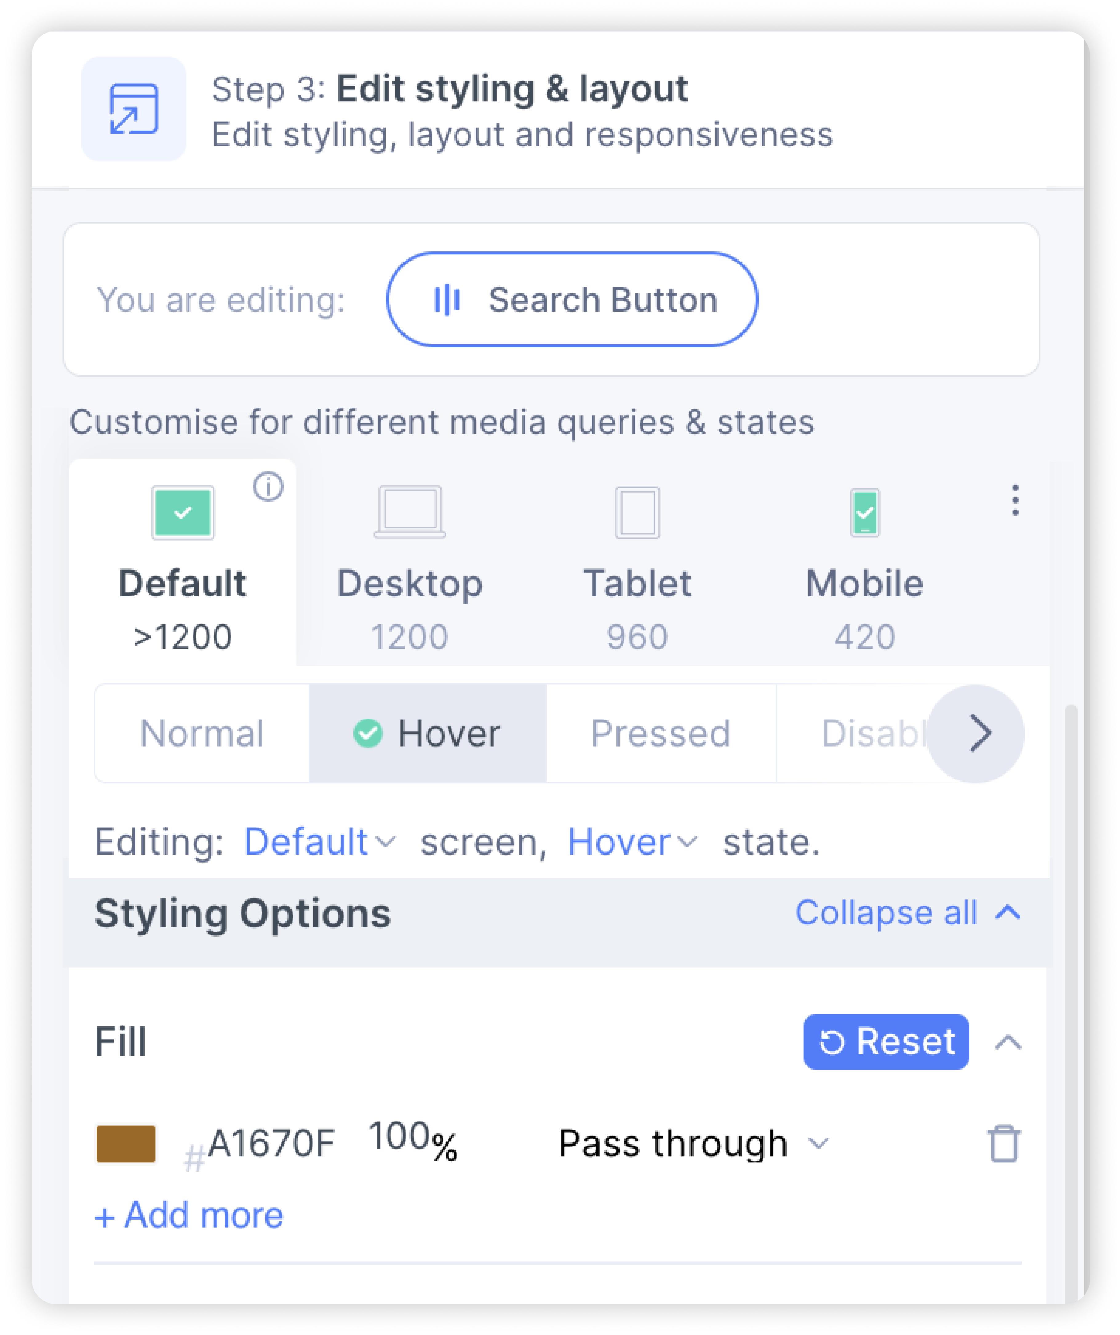This screenshot has width=1120, height=1335.
Task: Select the Normal state
Action: tap(202, 733)
